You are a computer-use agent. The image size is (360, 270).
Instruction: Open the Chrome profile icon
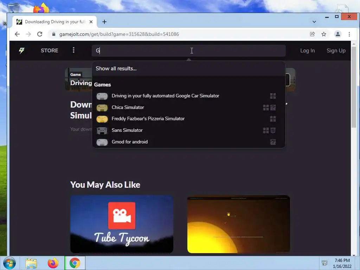[338, 34]
